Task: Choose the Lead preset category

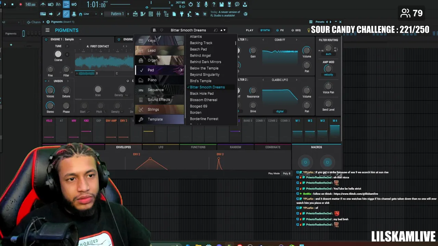Action: pyautogui.click(x=159, y=50)
